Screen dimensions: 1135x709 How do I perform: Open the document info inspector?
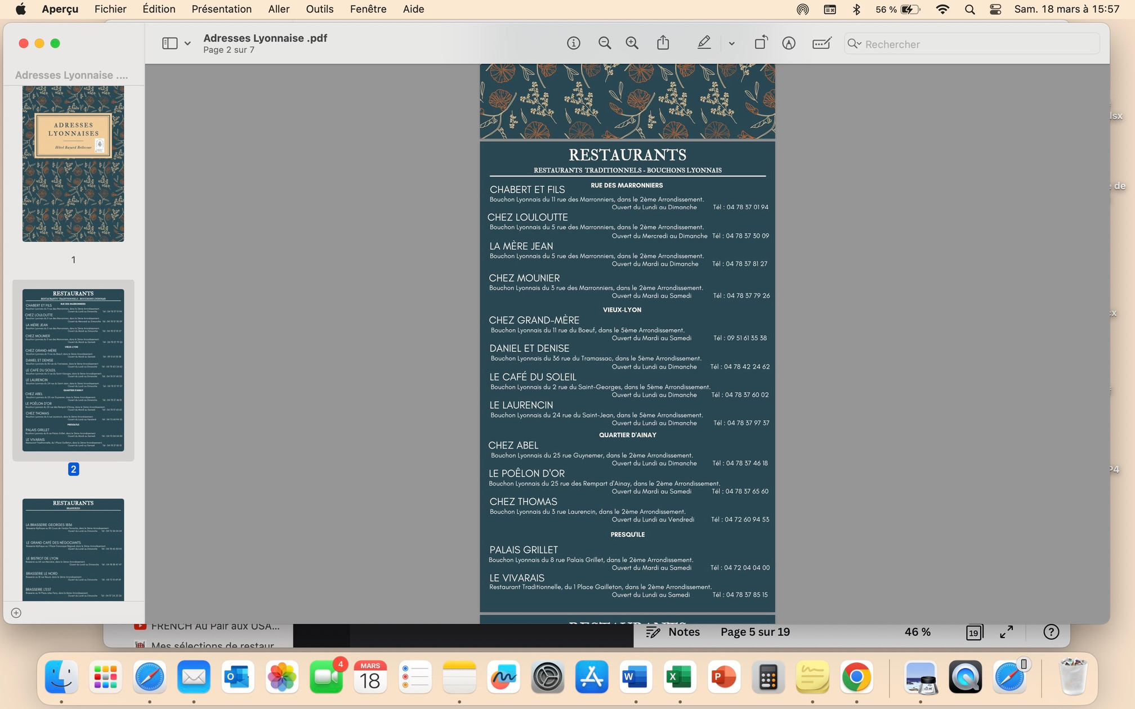pyautogui.click(x=573, y=43)
